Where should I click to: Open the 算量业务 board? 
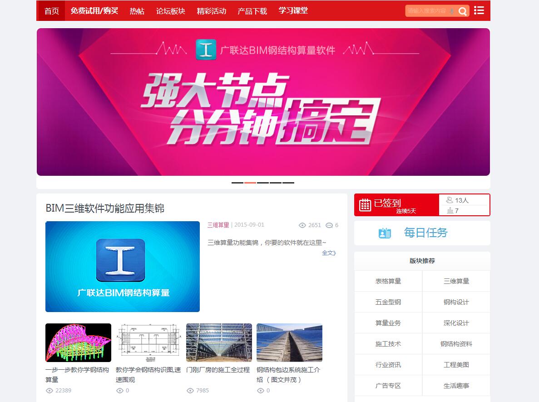point(388,323)
